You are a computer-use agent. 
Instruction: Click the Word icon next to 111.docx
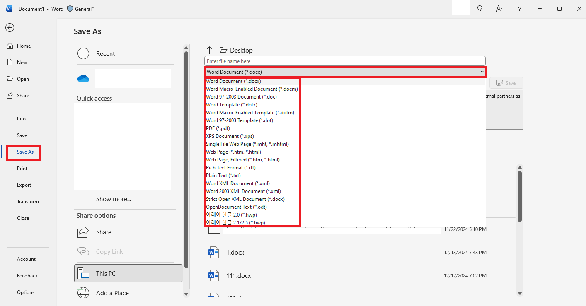click(213, 275)
